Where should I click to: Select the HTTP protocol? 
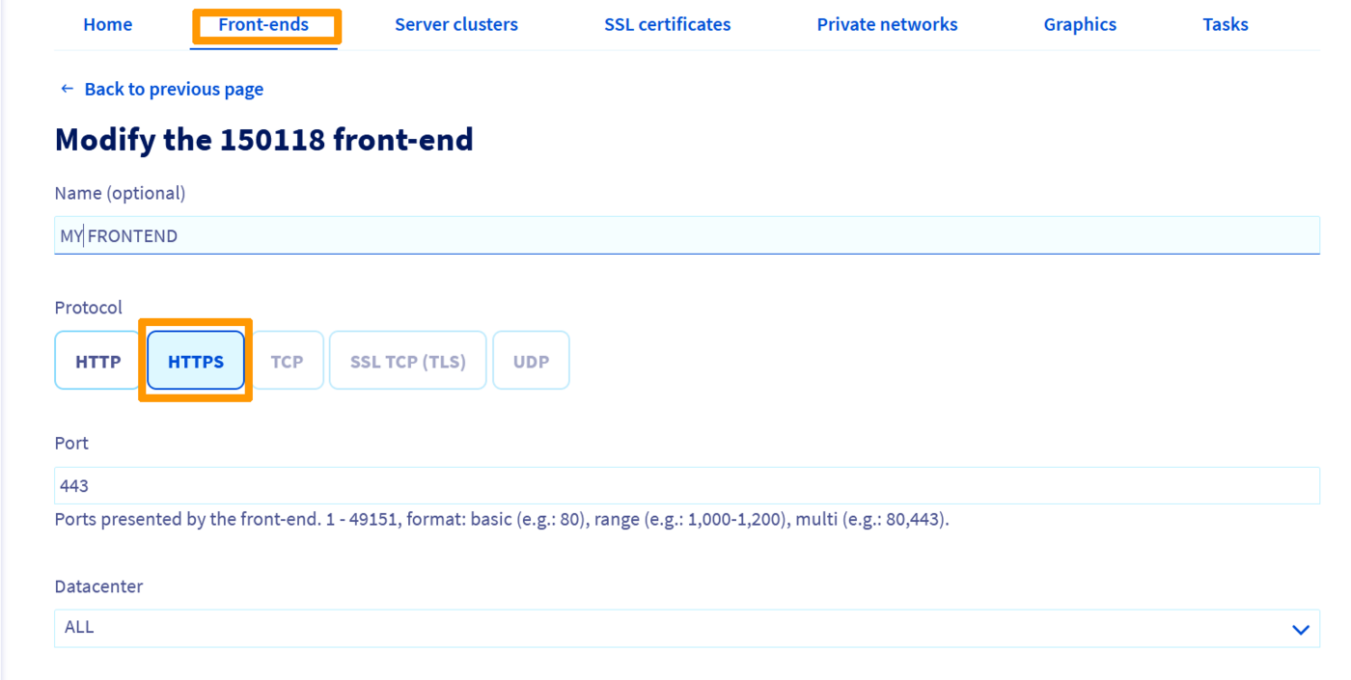pos(96,360)
